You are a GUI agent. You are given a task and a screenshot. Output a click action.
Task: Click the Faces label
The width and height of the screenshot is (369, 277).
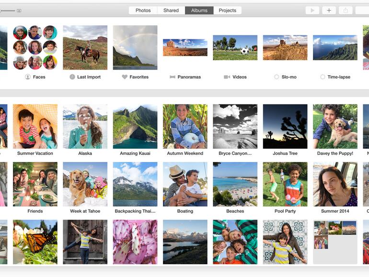39,77
